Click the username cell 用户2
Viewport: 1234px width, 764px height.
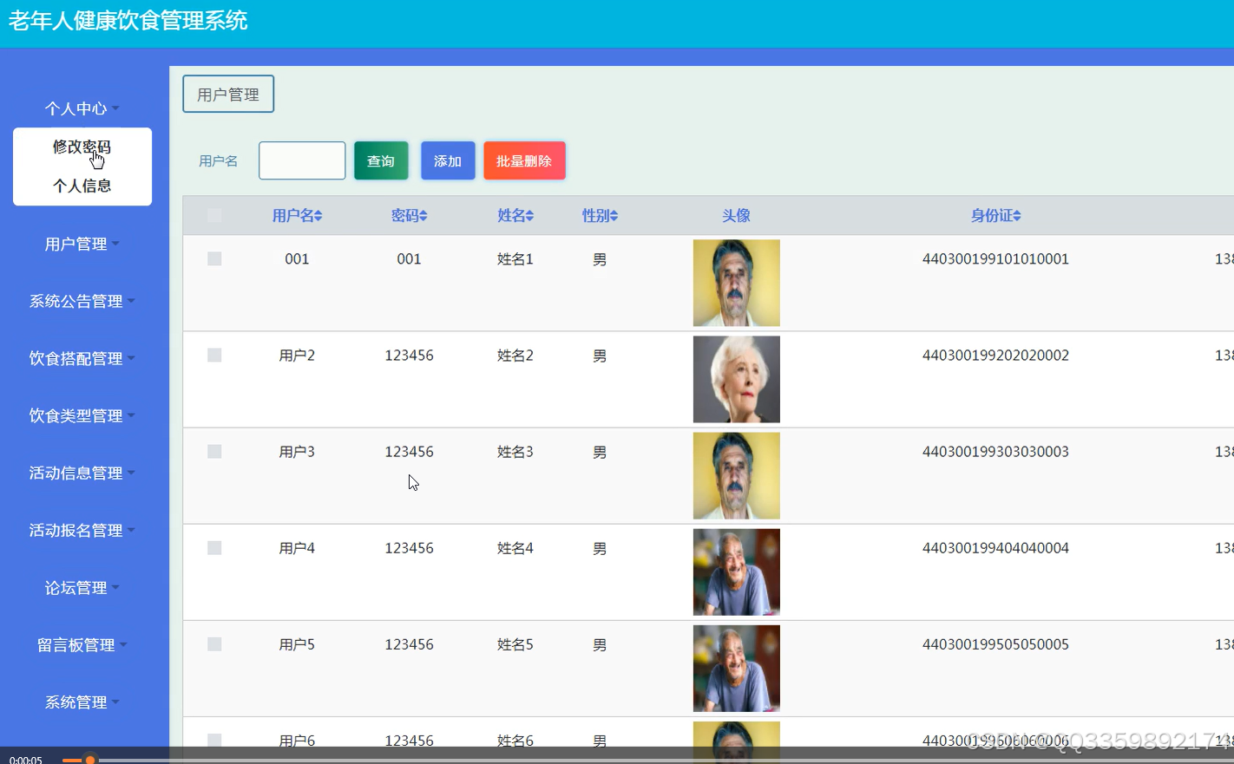297,356
